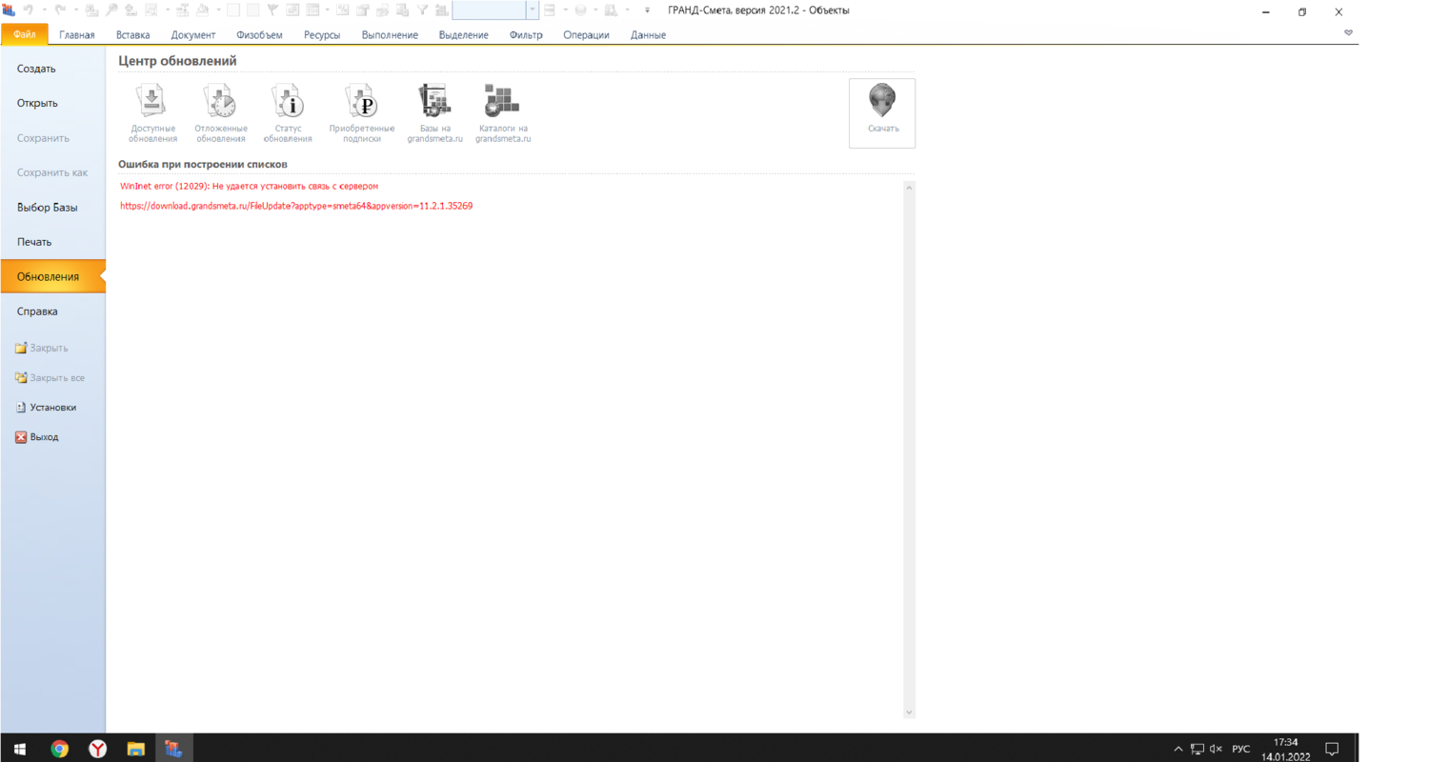Open Базы на grandsmeta.ru
This screenshot has height=762, width=1429.
[x=434, y=113]
